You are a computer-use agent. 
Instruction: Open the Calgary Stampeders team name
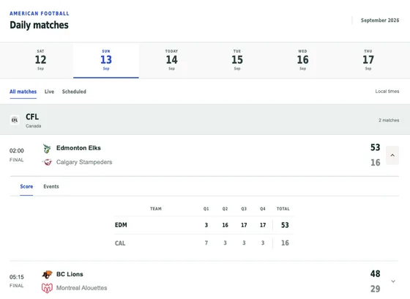click(x=84, y=162)
